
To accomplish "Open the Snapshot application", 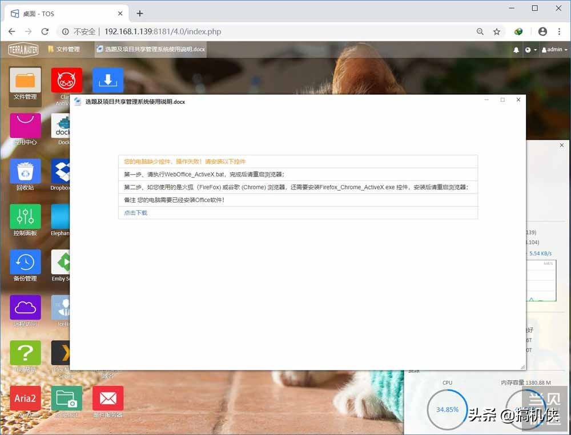I will pos(66,400).
